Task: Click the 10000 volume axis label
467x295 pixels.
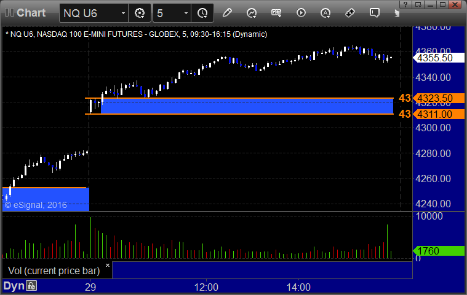Action: (x=429, y=216)
